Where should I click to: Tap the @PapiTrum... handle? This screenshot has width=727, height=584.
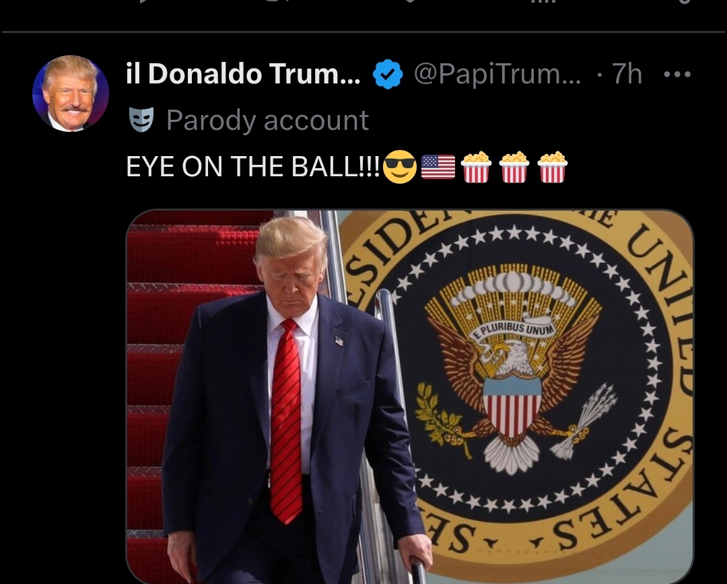click(497, 74)
